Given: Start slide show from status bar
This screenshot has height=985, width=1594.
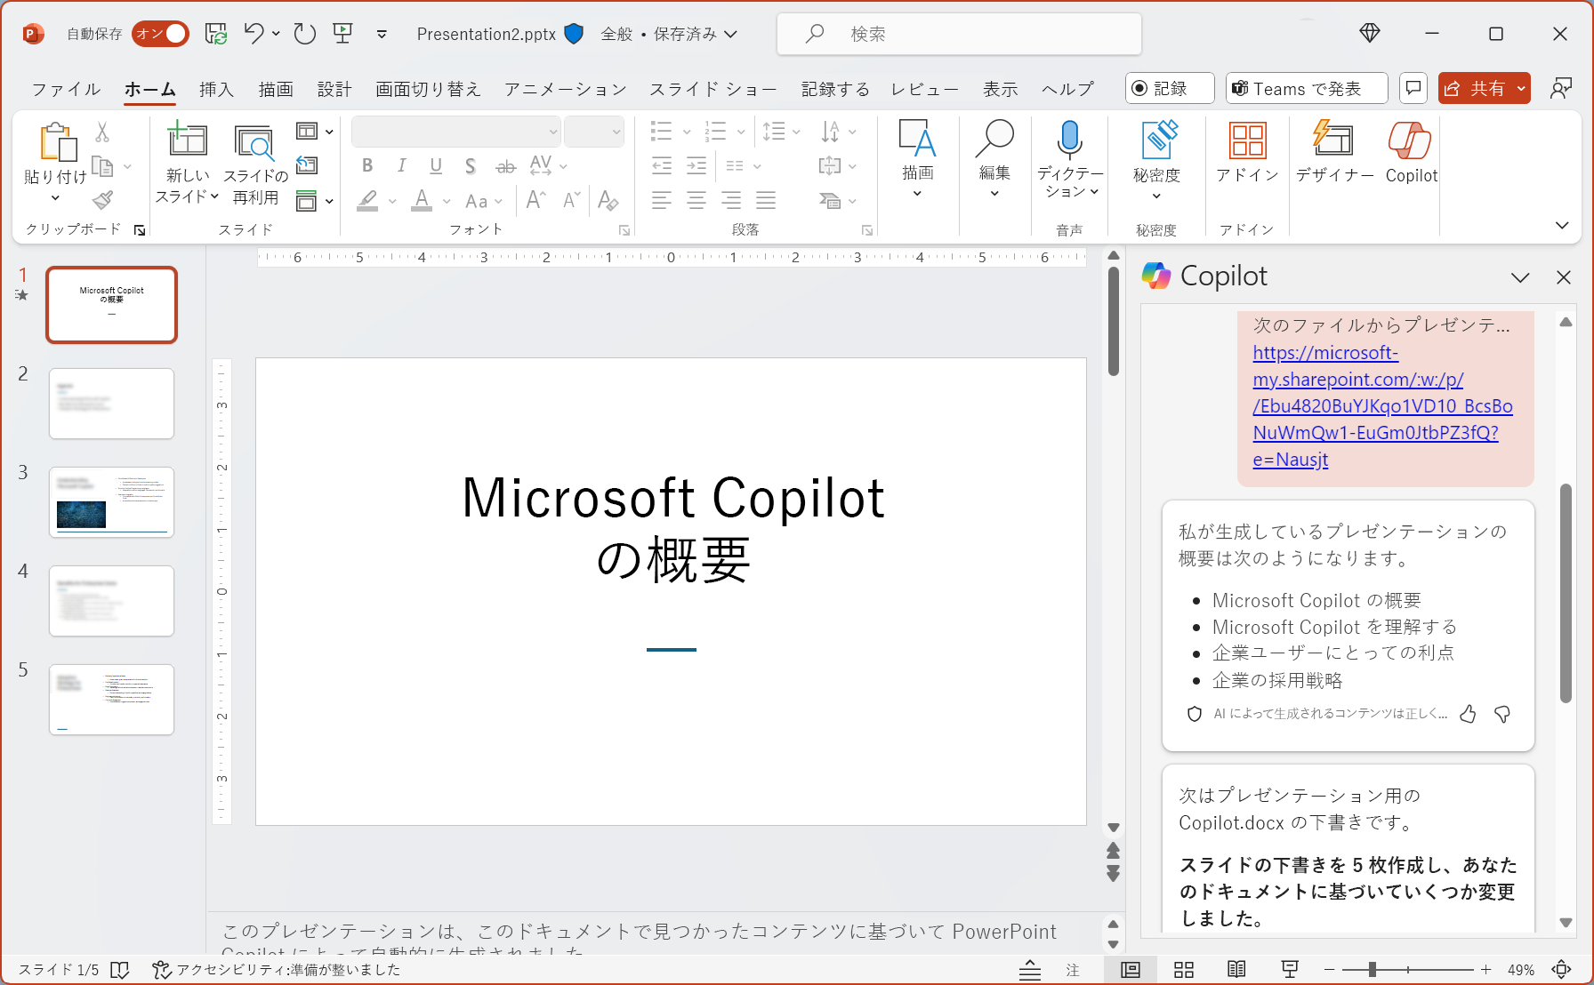Looking at the screenshot, I should [x=1290, y=970].
